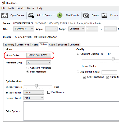The image size is (119, 122).
Task: Click the Constant Quality value 22
Action: (x=102, y=54)
